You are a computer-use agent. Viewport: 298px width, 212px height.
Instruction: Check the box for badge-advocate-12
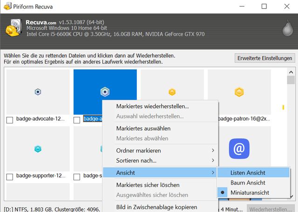(x=10, y=120)
